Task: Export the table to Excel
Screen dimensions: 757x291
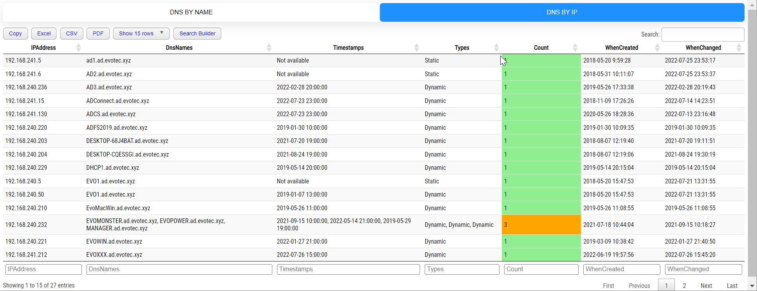Action: tap(44, 34)
